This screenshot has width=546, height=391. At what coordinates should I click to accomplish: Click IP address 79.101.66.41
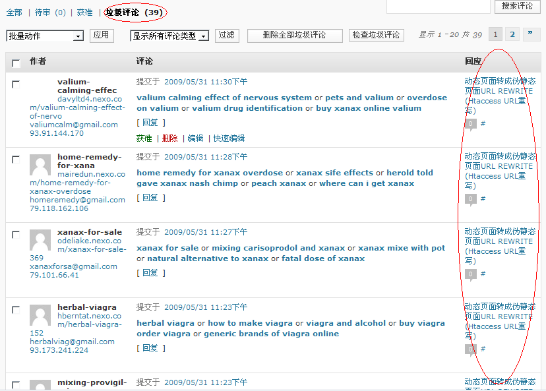[54, 275]
